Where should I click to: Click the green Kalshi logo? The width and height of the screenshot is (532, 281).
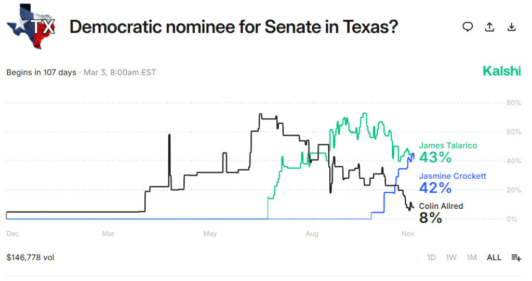pos(501,71)
